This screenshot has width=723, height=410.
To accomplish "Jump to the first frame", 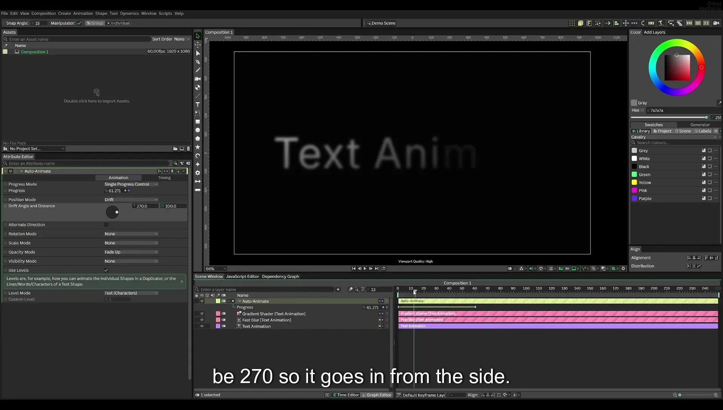I will 354,269.
